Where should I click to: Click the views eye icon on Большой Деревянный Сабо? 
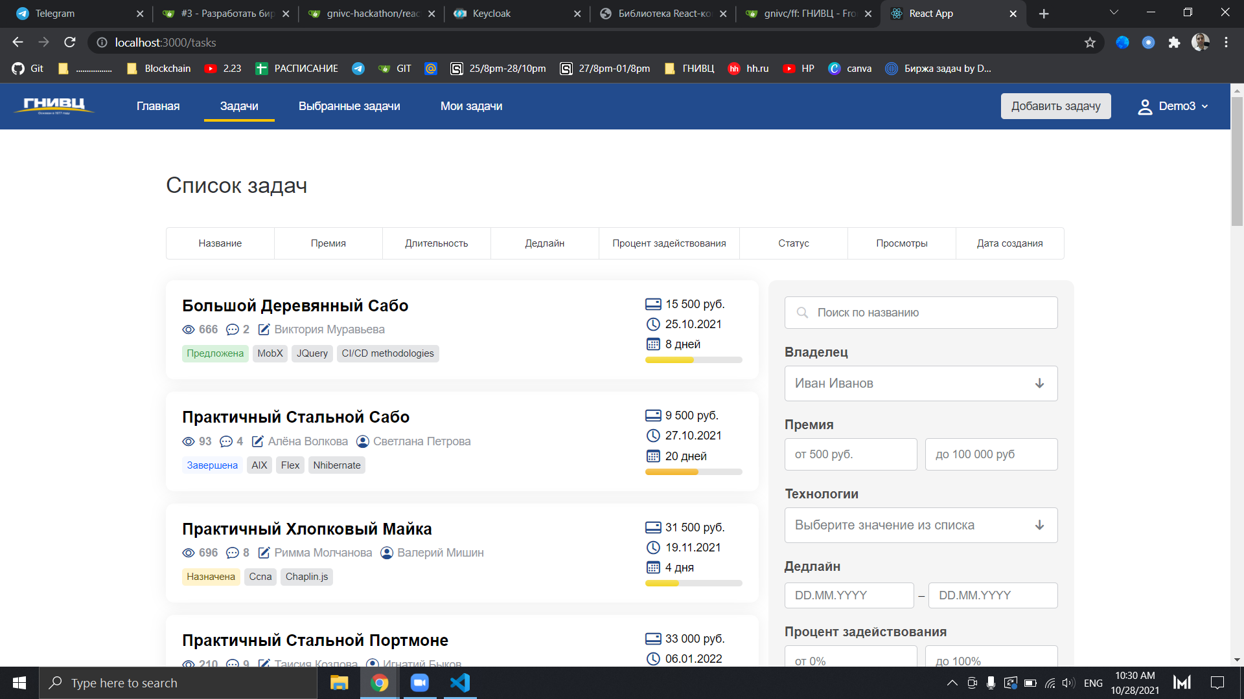(188, 329)
